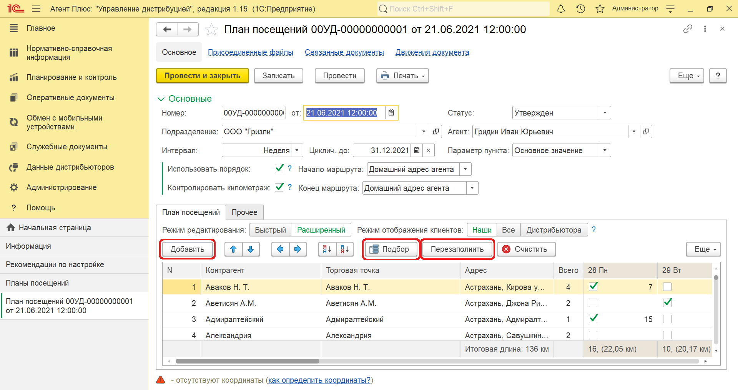Clear the Циклич. до date field
This screenshot has height=390, width=738.
[429, 150]
